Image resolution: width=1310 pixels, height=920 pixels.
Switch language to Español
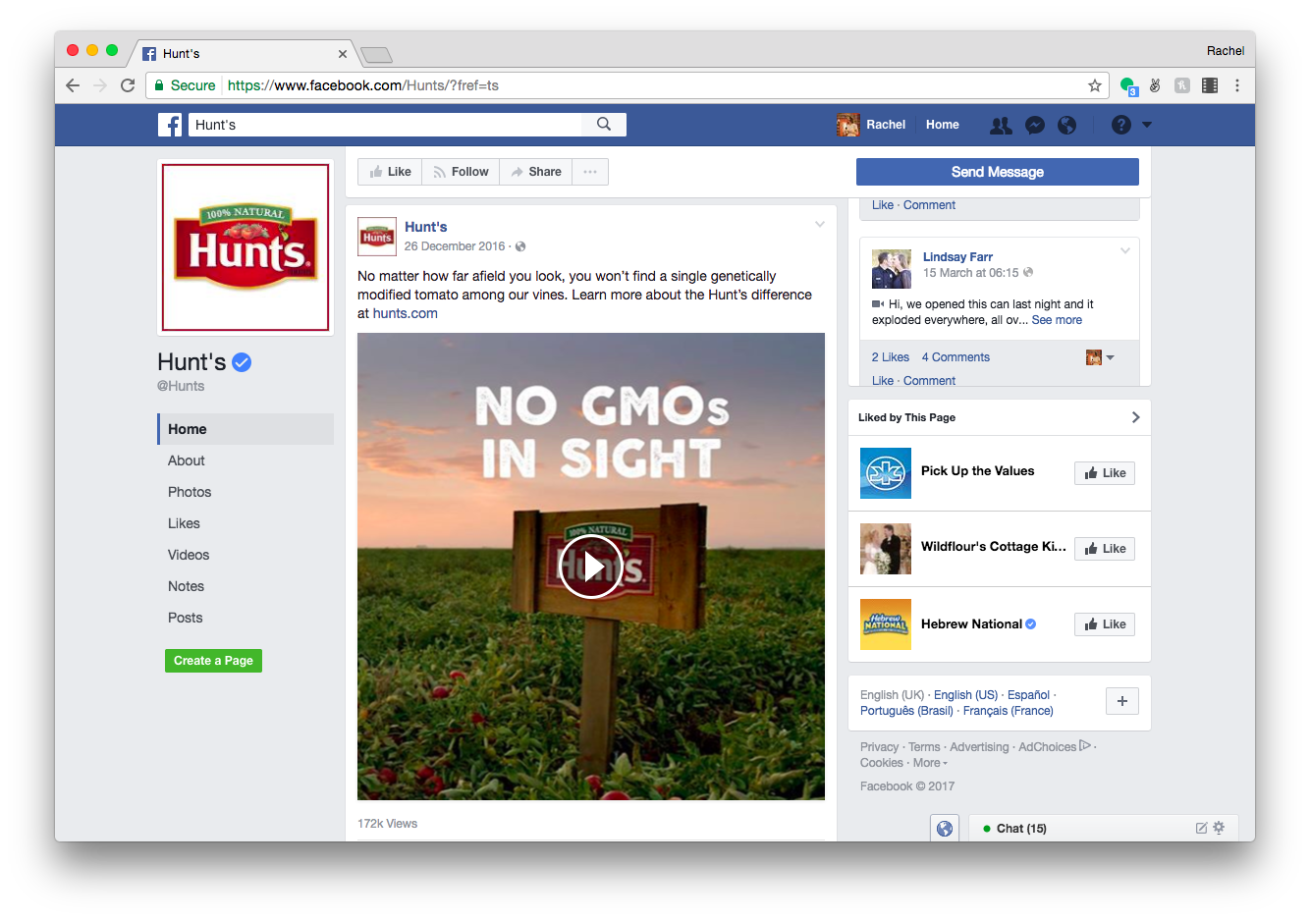pyautogui.click(x=1028, y=695)
